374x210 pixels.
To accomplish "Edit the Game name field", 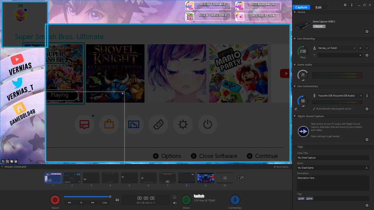I will click(333, 168).
